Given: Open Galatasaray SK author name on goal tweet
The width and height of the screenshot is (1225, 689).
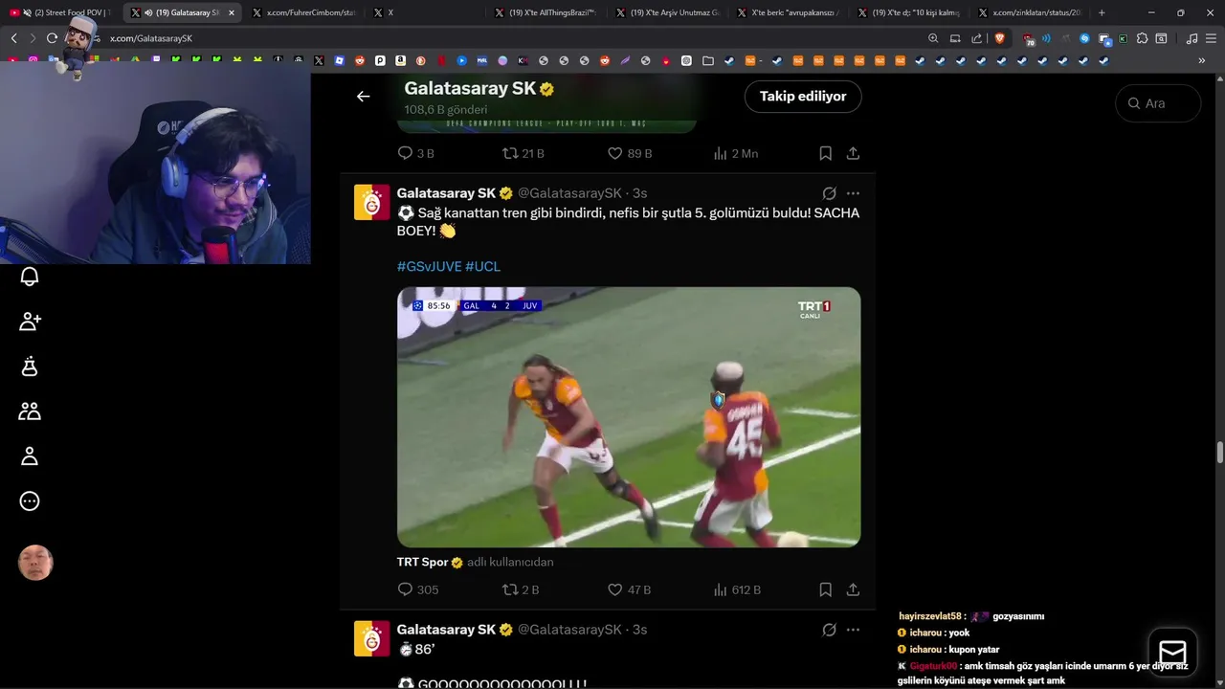Looking at the screenshot, I should tap(446, 193).
